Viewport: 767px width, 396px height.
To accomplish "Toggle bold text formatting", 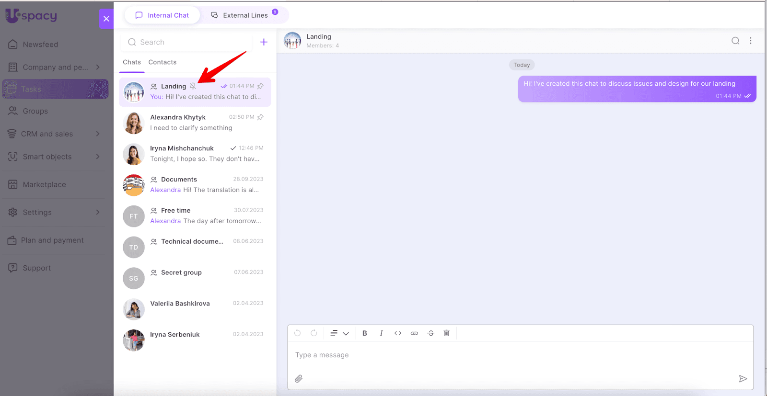I will tap(365, 333).
